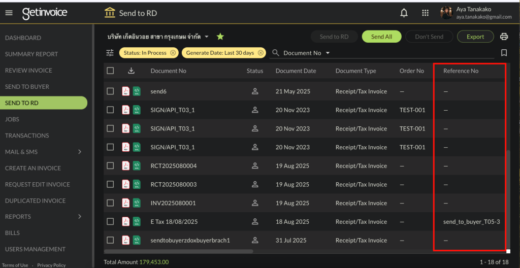Open the hamburger navigation menu

pyautogui.click(x=9, y=13)
